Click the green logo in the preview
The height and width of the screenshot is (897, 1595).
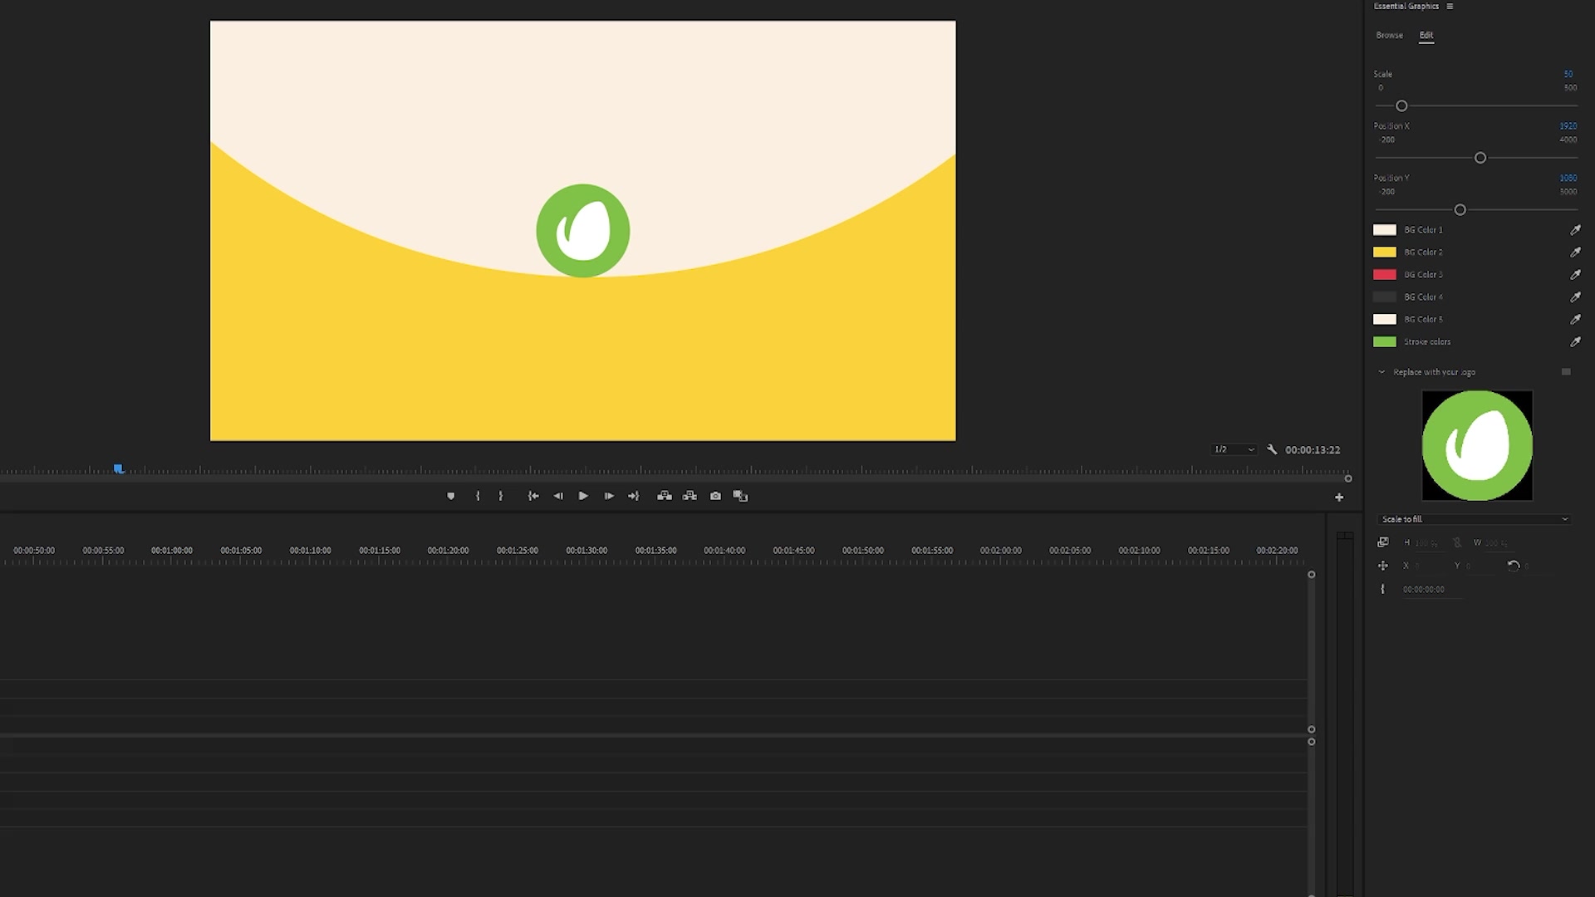coord(583,231)
